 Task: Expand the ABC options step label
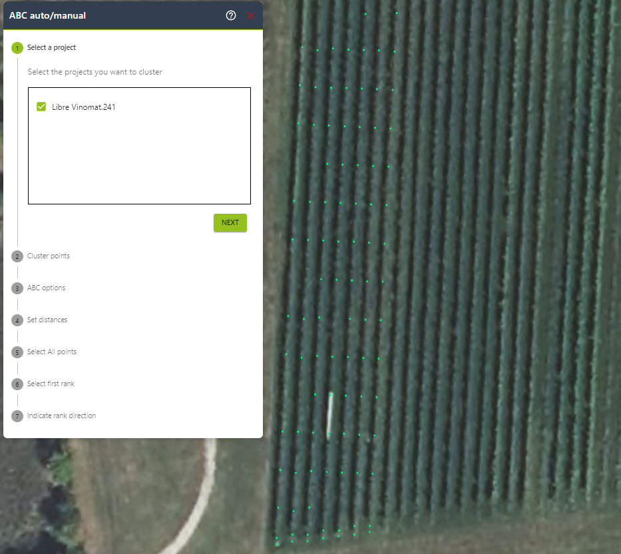[x=46, y=288]
